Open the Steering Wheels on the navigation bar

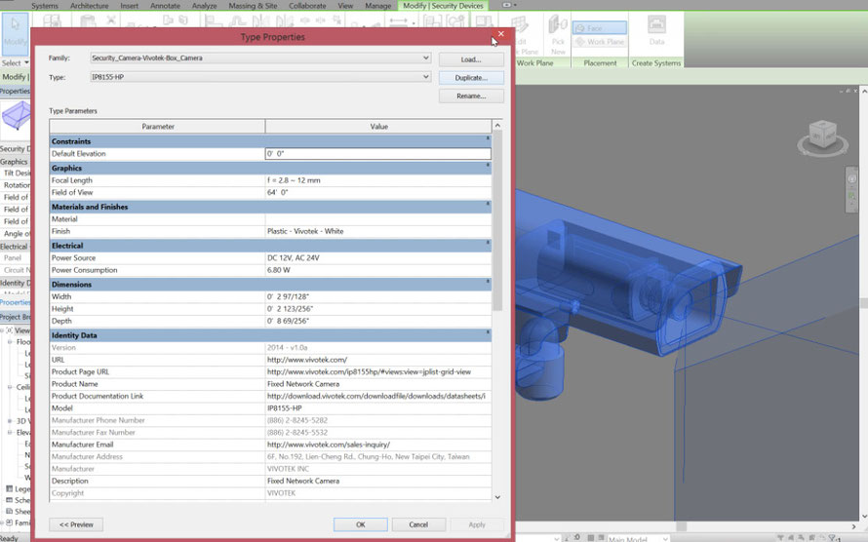(852, 179)
